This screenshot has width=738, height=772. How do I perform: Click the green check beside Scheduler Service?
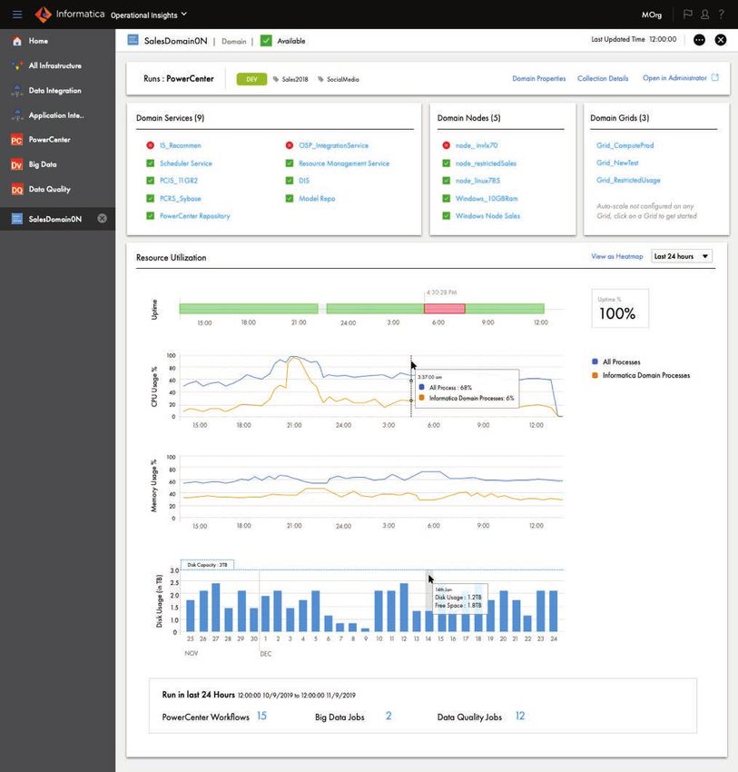click(151, 163)
